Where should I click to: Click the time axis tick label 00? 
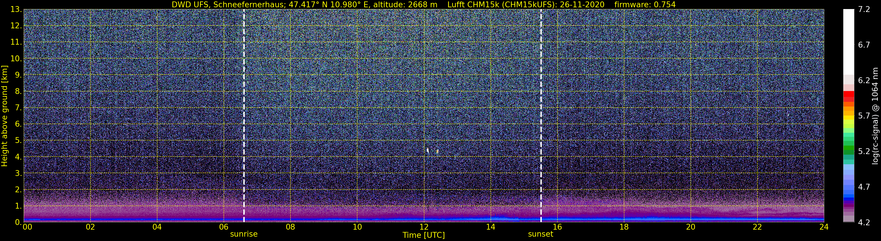[x=27, y=227]
